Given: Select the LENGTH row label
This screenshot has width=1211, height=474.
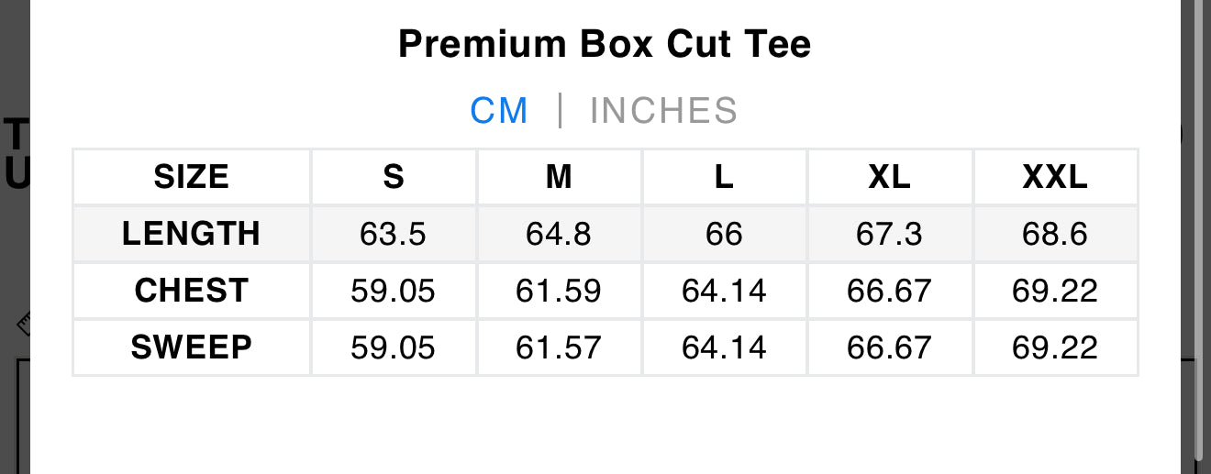Looking at the screenshot, I should [x=192, y=234].
